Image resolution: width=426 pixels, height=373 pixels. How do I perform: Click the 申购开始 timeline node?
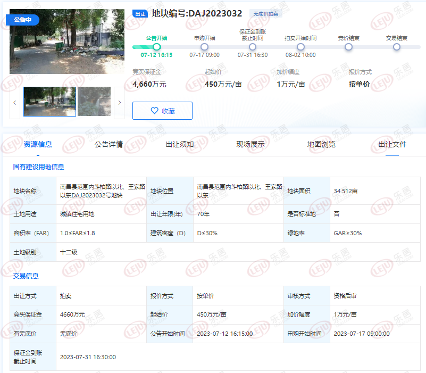(x=205, y=47)
